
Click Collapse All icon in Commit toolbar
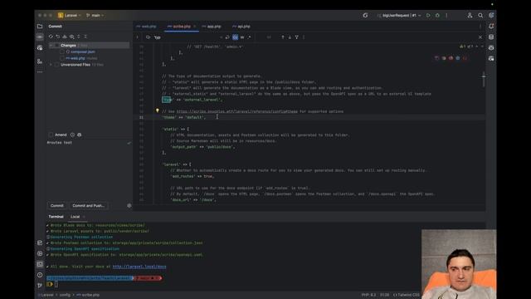(85, 37)
